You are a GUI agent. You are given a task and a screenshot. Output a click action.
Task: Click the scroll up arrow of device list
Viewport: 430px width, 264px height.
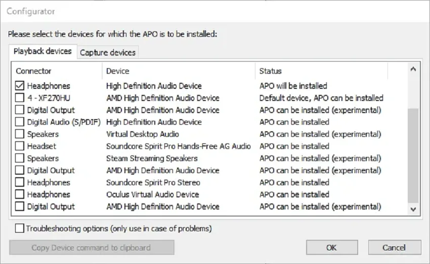coord(413,69)
